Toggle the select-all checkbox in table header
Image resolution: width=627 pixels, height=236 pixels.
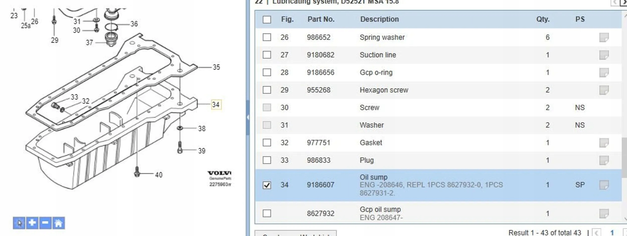[267, 20]
